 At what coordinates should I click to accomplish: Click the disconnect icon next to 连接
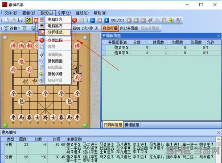point(25,28)
